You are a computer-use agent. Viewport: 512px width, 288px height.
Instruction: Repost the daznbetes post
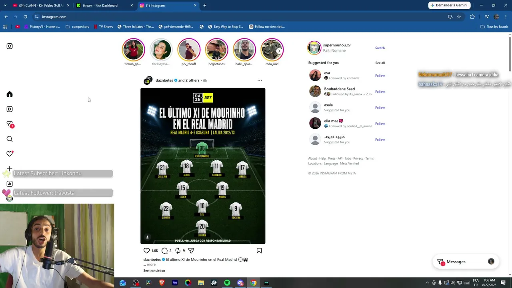tap(178, 251)
